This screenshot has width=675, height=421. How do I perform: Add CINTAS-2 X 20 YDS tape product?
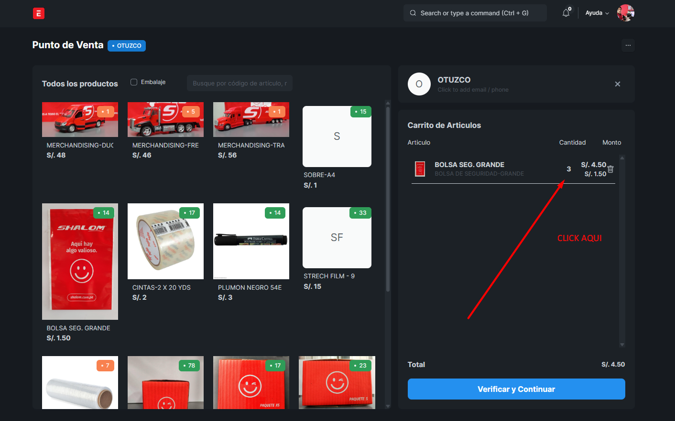[x=165, y=242]
